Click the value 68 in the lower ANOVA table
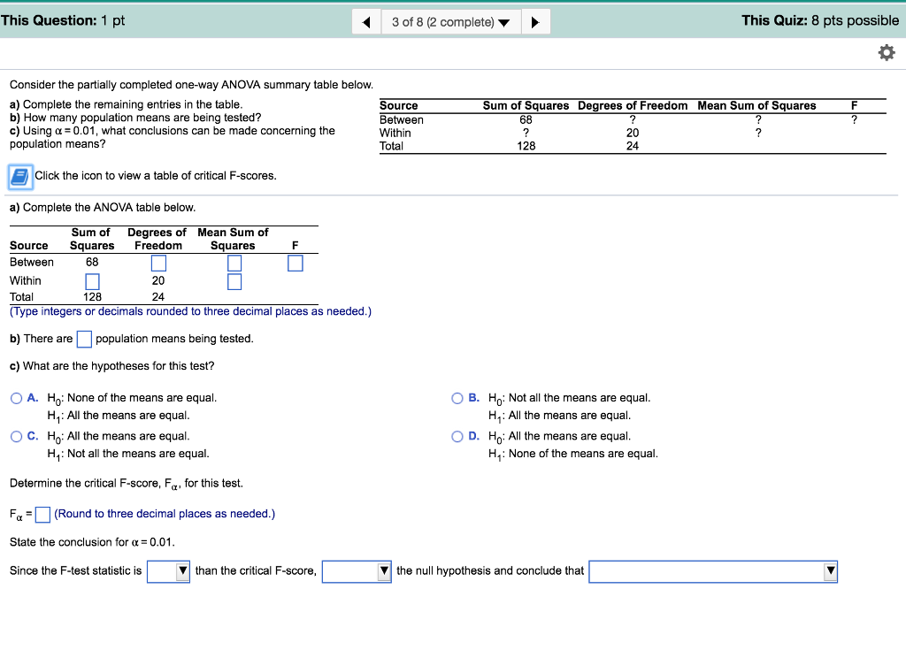The width and height of the screenshot is (906, 650). (x=92, y=263)
